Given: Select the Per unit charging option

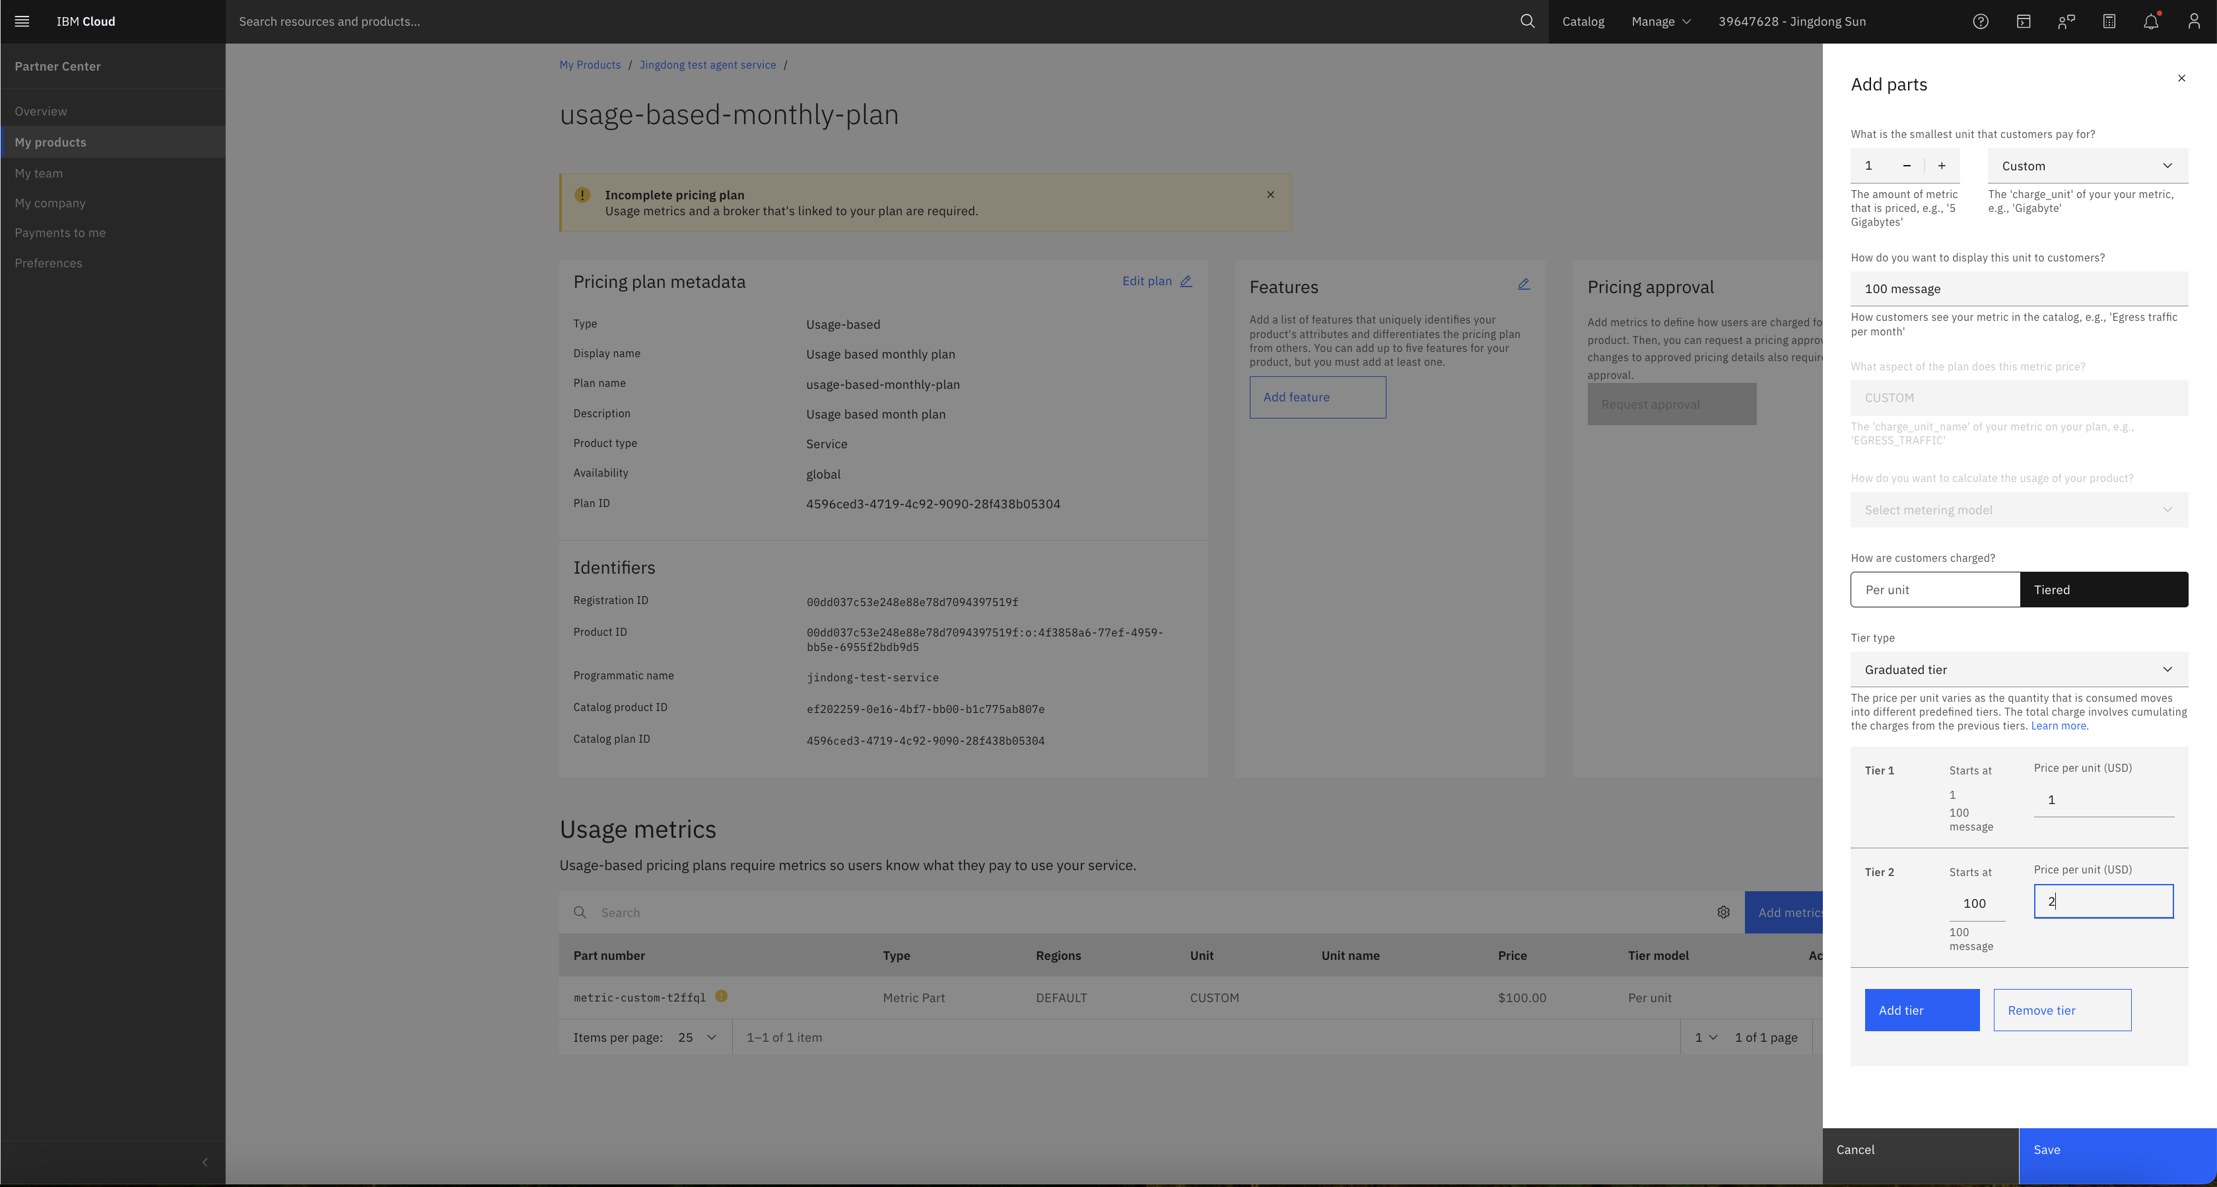Looking at the screenshot, I should pyautogui.click(x=1934, y=590).
